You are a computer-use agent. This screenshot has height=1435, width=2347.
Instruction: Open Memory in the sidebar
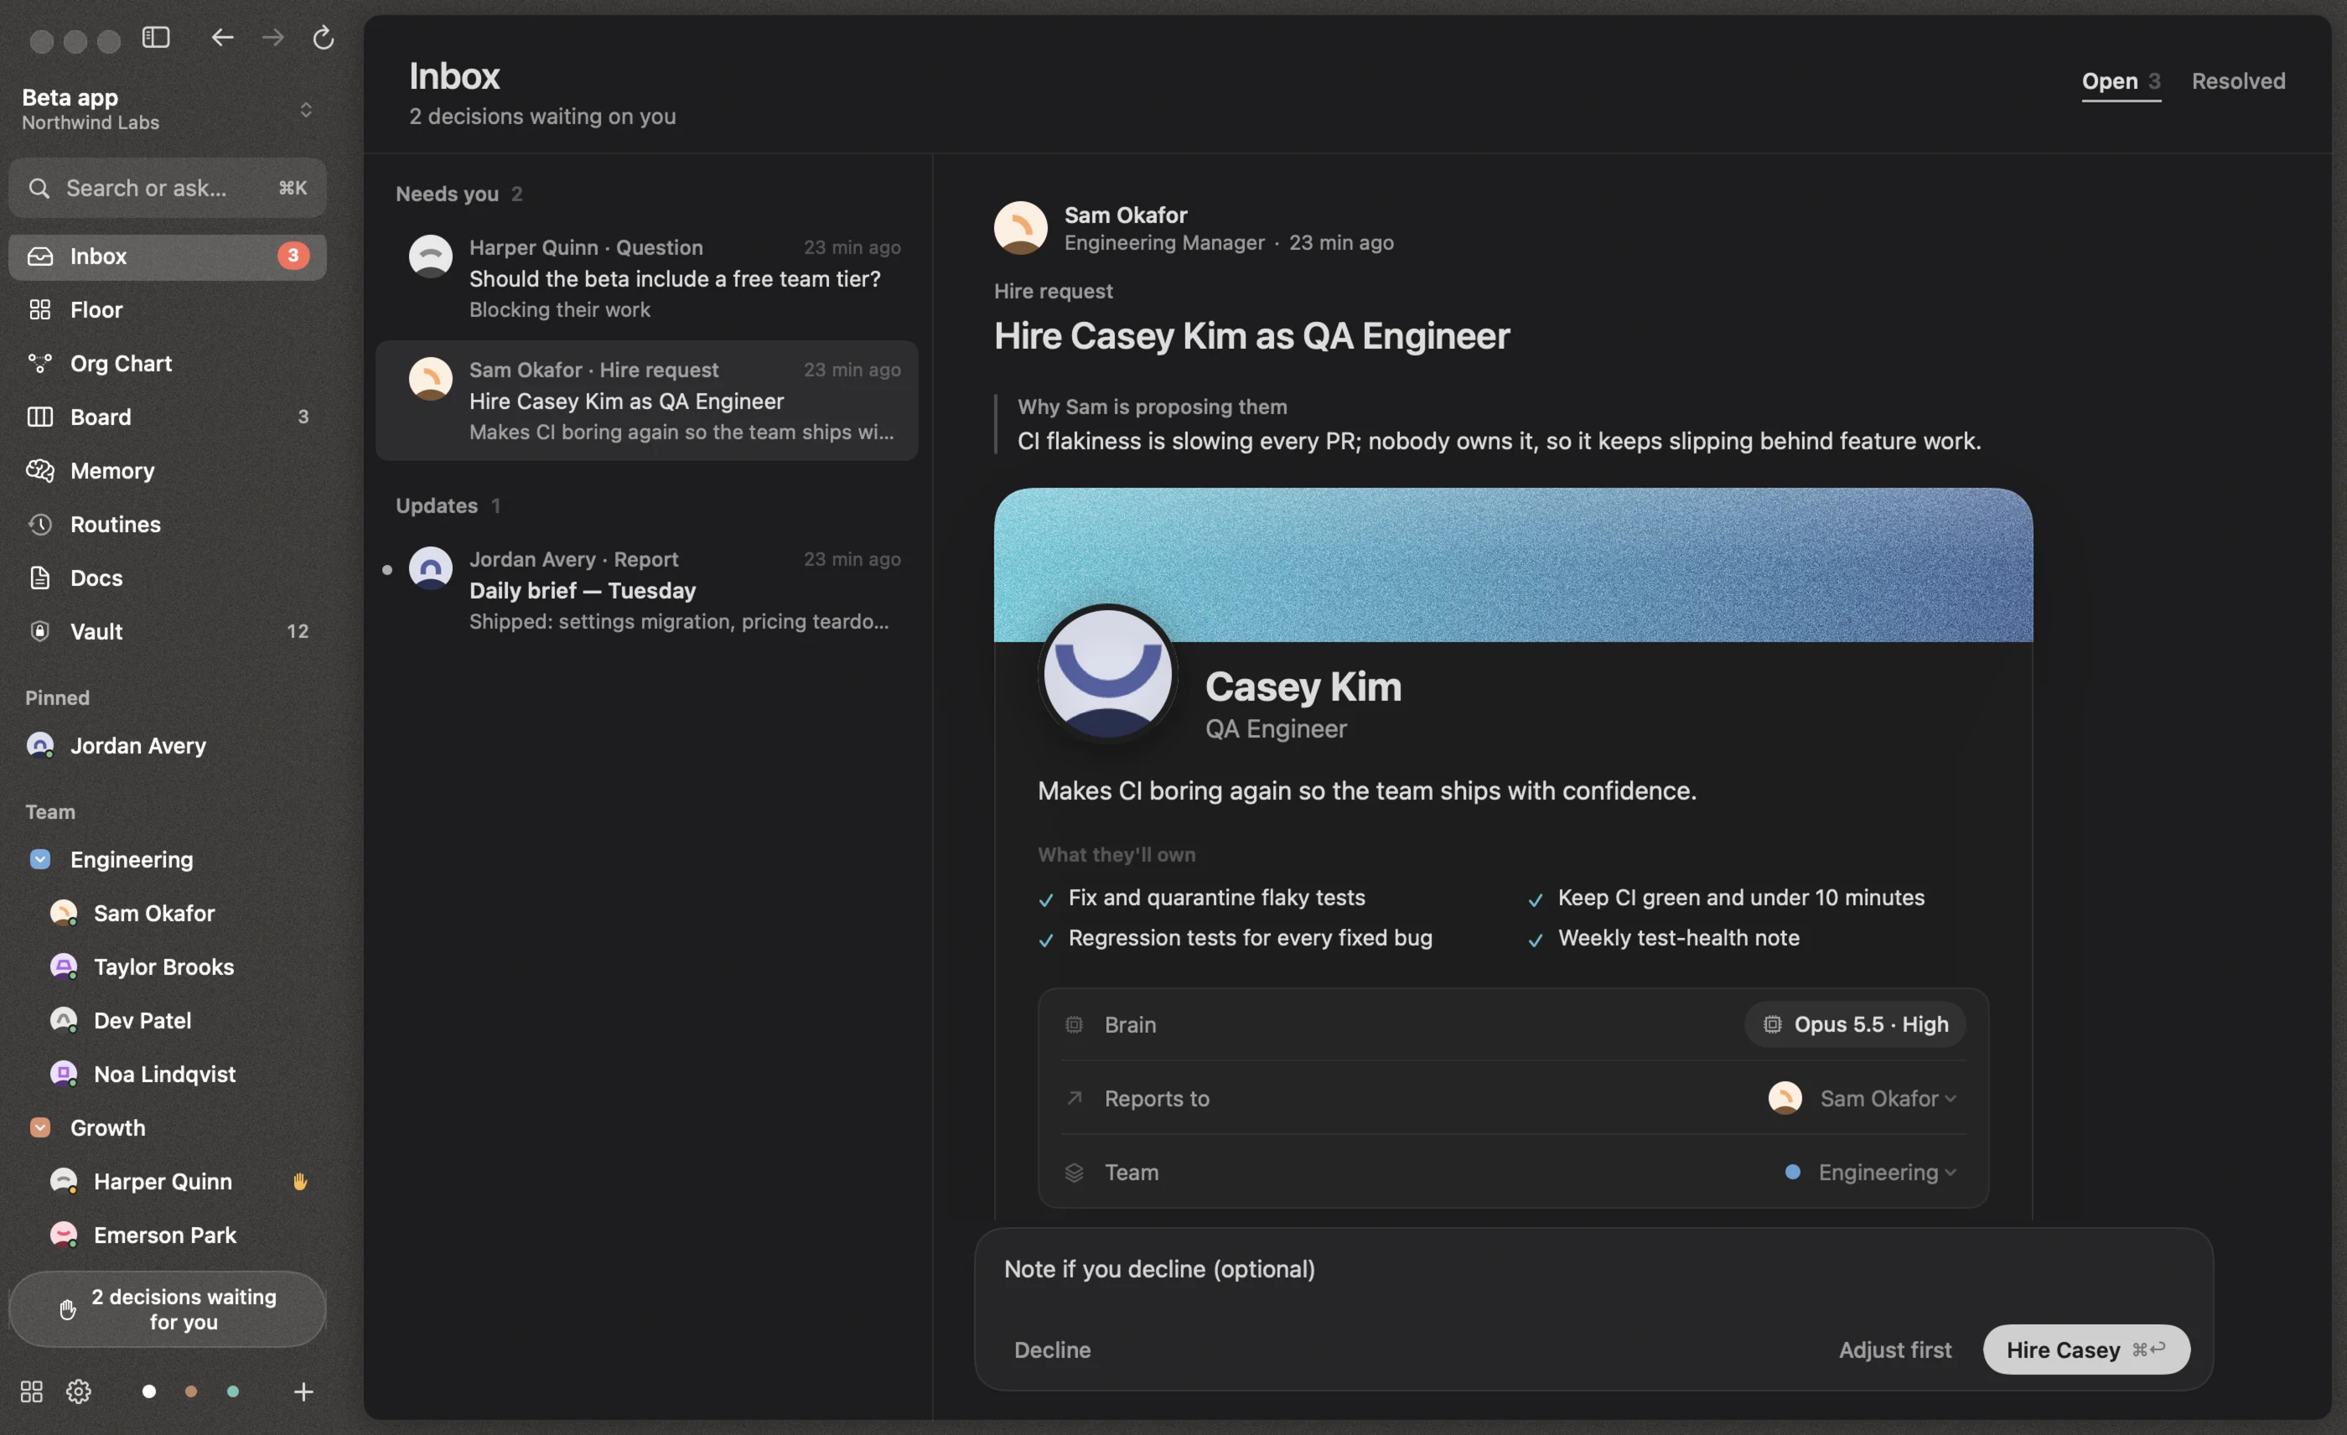tap(168, 470)
